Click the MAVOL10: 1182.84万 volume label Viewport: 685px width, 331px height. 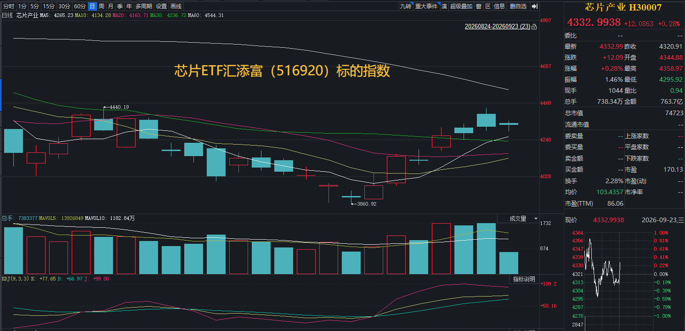point(110,218)
